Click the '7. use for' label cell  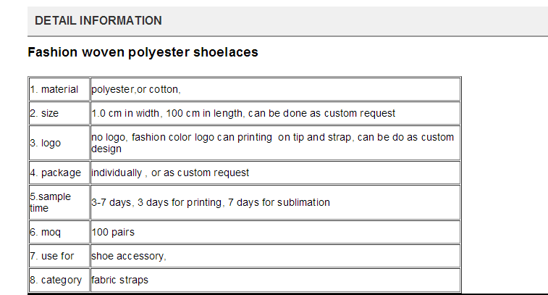(x=59, y=256)
